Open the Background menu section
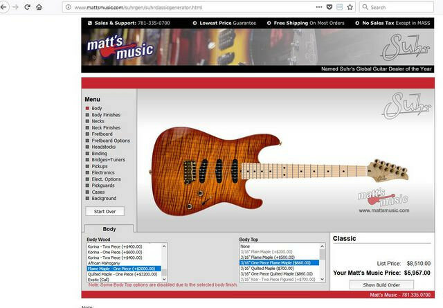 (104, 199)
